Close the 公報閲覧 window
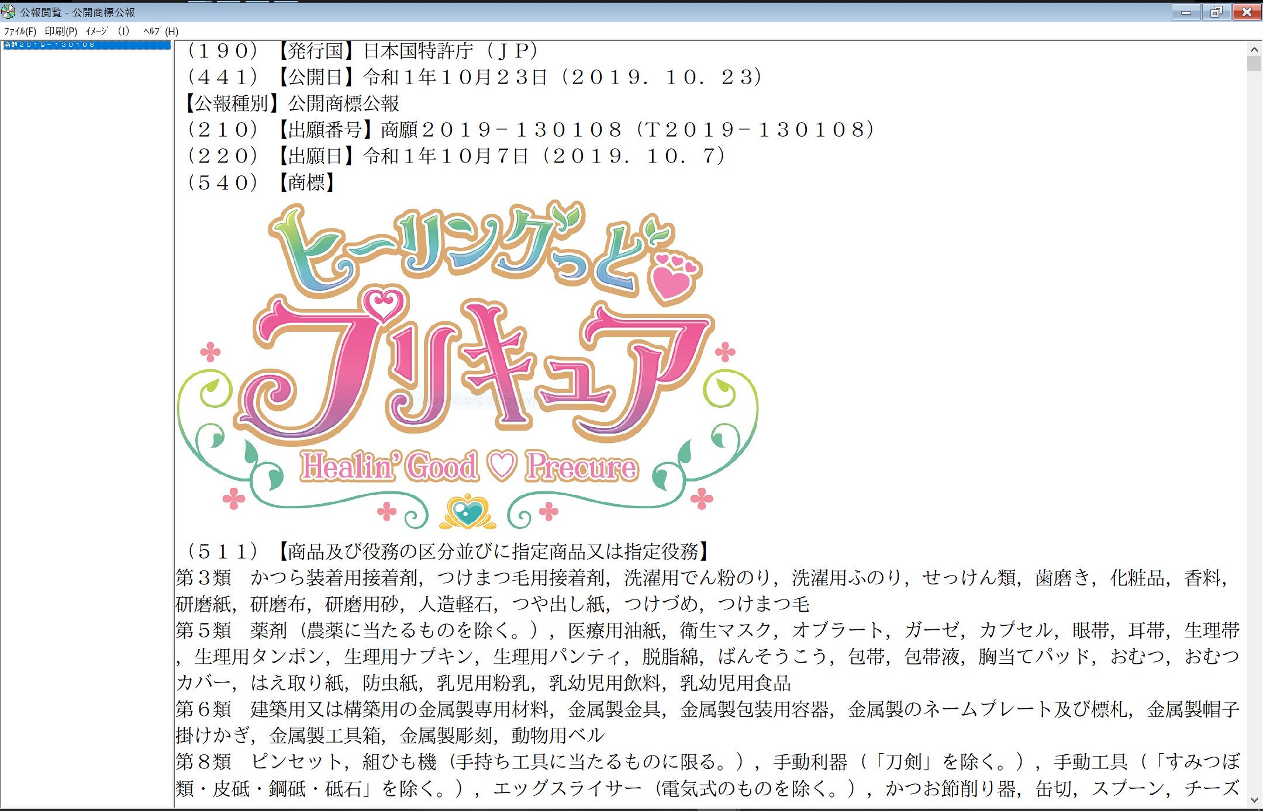Screen dimensions: 1263x811 click(1247, 12)
